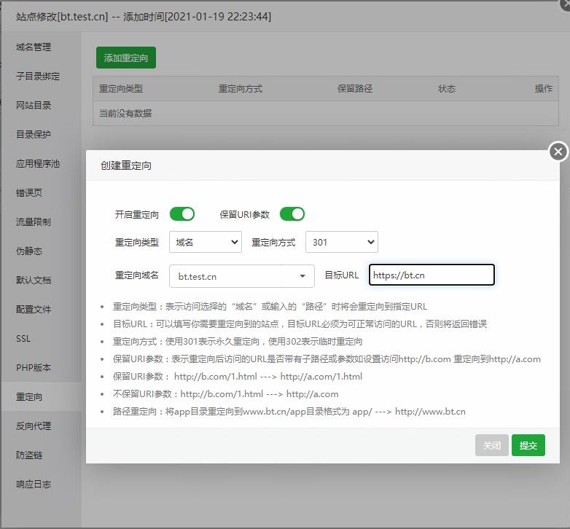The width and height of the screenshot is (570, 529).
Task: Expand the 重定向域名 bt.test.cn selector
Action: [x=242, y=276]
